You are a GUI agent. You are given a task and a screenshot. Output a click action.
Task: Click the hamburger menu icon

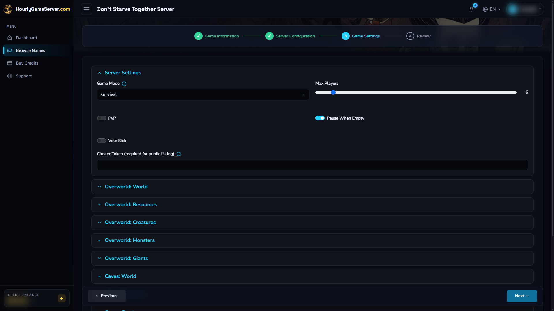pyautogui.click(x=87, y=9)
